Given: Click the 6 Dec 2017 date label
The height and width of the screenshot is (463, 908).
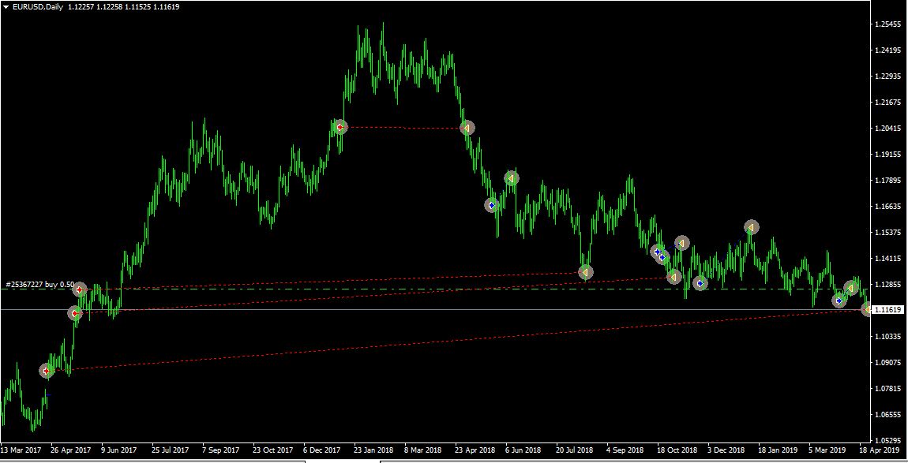Looking at the screenshot, I should 322,450.
